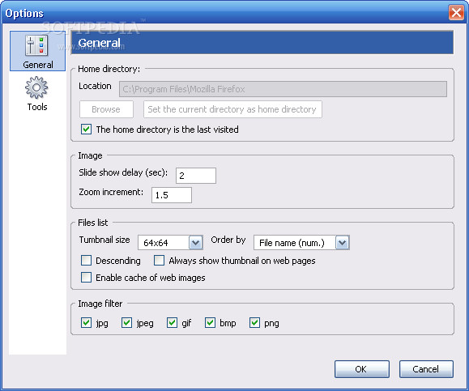This screenshot has height=391, width=469.
Task: Uncheck the bmp image filter
Action: pyautogui.click(x=210, y=323)
